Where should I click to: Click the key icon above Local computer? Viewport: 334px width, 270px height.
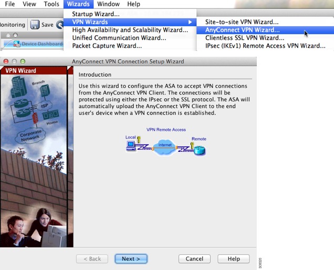(x=139, y=140)
